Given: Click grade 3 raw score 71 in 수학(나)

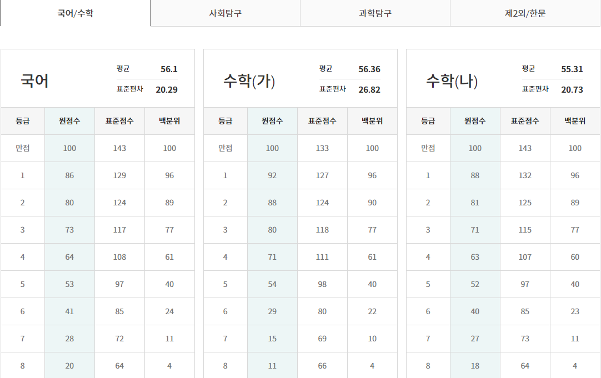Looking at the screenshot, I should [x=475, y=230].
